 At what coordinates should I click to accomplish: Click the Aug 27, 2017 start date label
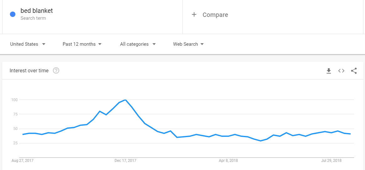click(x=23, y=161)
